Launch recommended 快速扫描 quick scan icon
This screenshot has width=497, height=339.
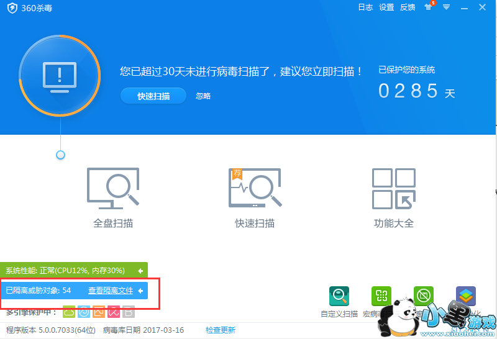tap(255, 188)
